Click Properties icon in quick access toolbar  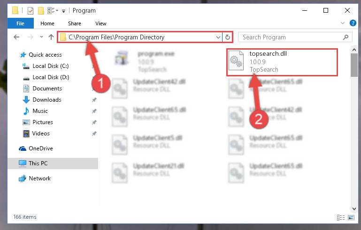click(31, 11)
